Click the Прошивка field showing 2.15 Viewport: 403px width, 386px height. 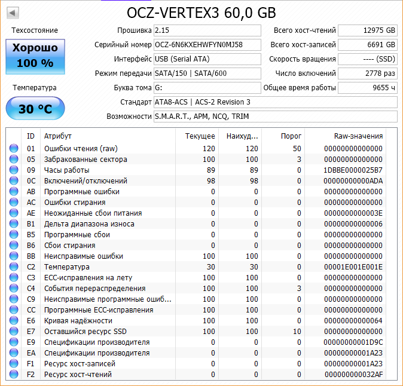click(207, 30)
